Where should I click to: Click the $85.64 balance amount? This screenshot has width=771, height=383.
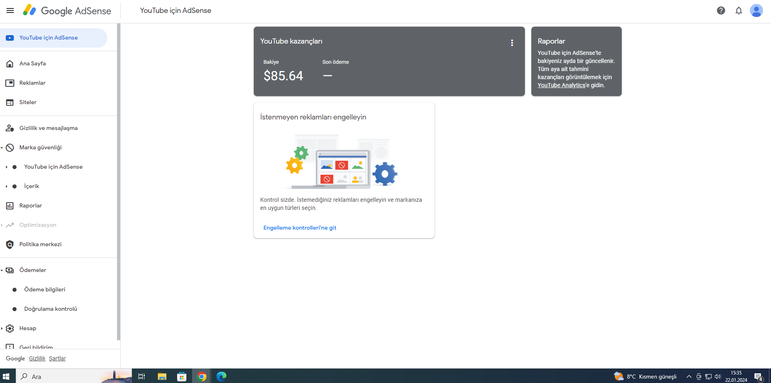(x=283, y=76)
